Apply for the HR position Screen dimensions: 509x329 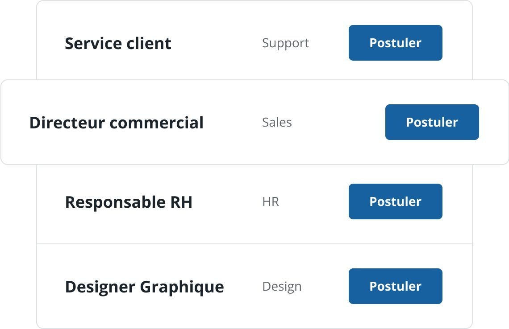[x=395, y=202]
